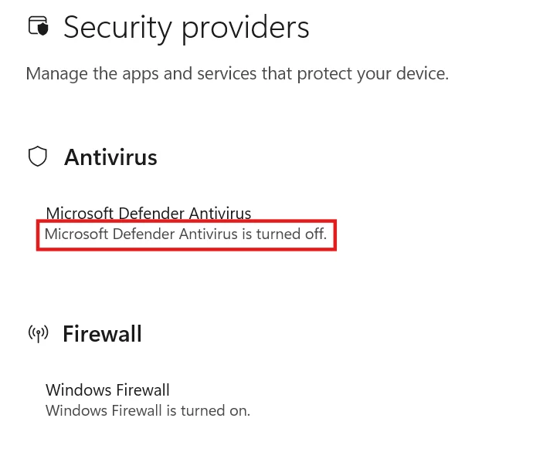Viewport: 550px width, 472px height.
Task: Click "Antivirus" within the Microsoft Defender provider name
Action: (x=220, y=213)
